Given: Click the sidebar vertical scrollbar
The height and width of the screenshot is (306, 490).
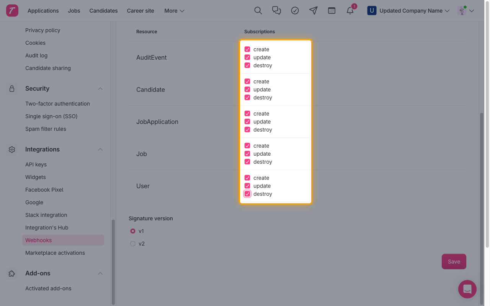Looking at the screenshot, I should pos(113,262).
